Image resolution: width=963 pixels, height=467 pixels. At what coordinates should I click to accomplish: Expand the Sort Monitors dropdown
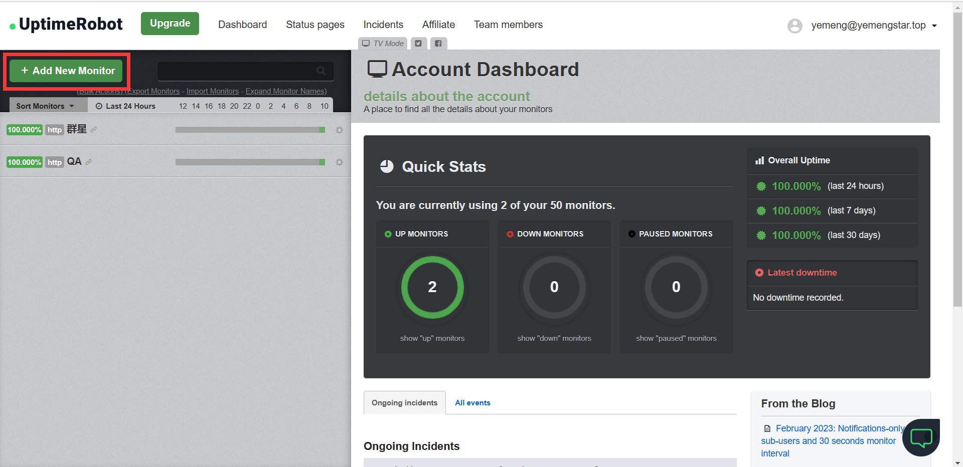(45, 106)
